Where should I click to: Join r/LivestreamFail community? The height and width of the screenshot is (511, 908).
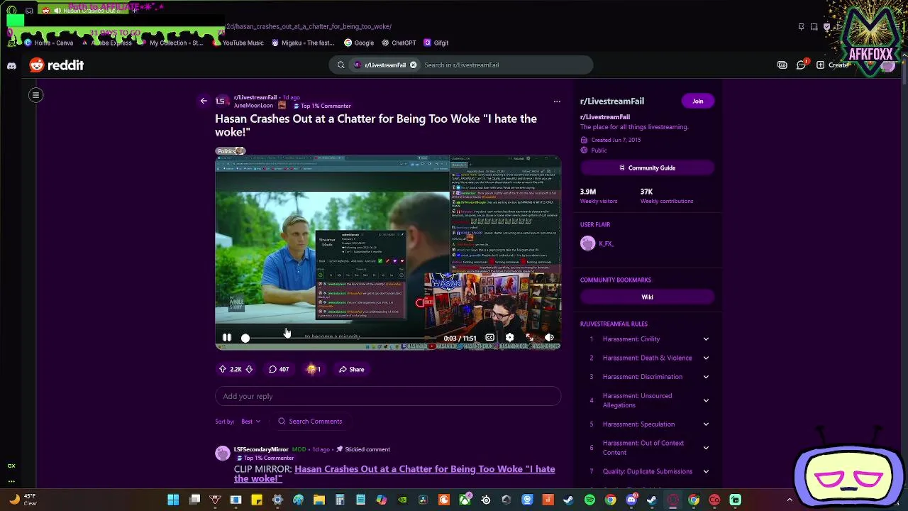click(698, 101)
